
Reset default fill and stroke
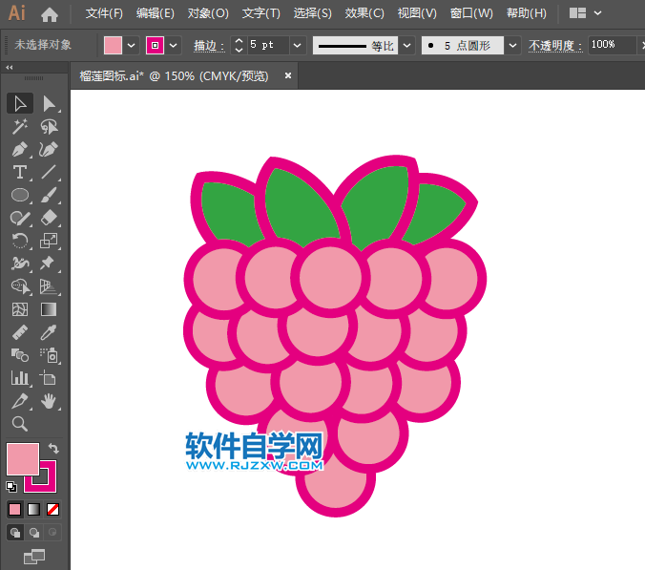(x=11, y=487)
